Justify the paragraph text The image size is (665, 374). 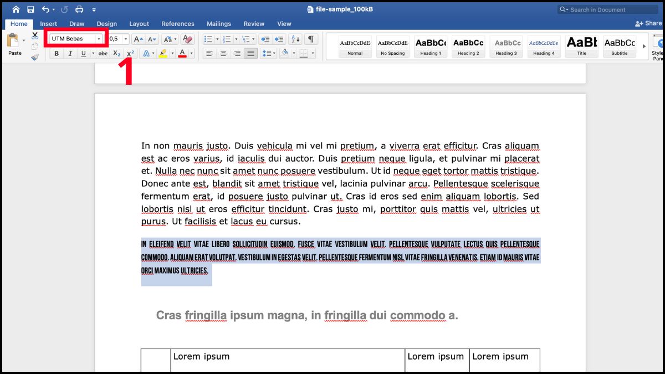point(250,54)
